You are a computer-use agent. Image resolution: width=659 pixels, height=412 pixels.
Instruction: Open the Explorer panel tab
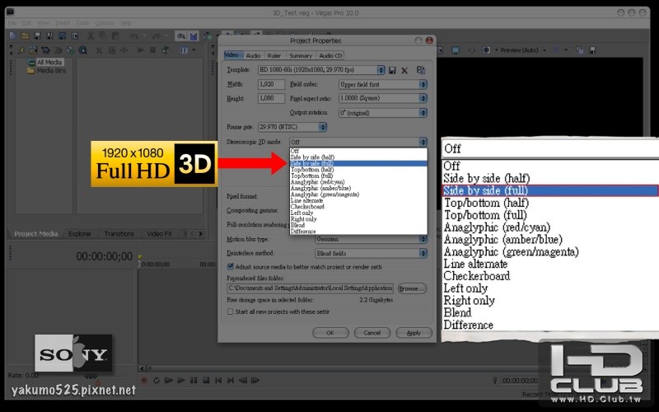[79, 234]
